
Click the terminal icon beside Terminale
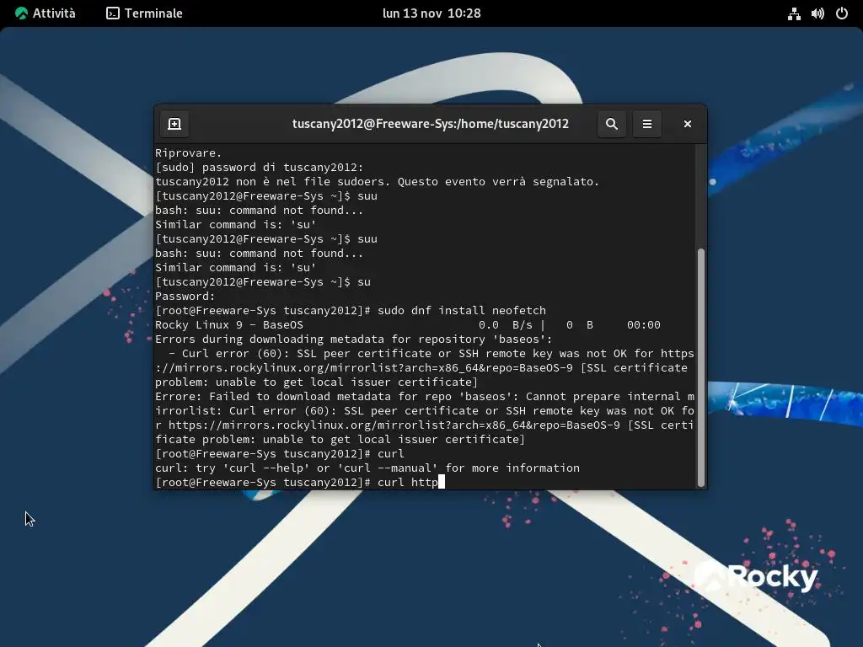point(113,13)
